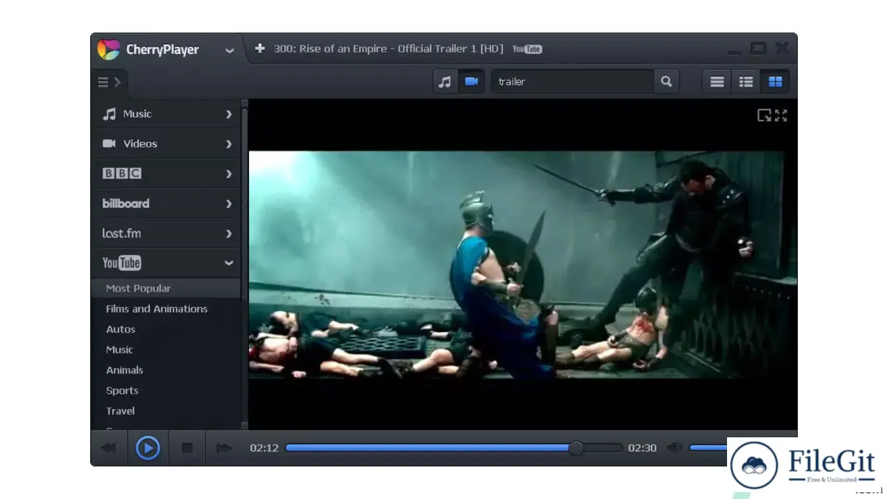Mute audio with speaker icon

[674, 448]
